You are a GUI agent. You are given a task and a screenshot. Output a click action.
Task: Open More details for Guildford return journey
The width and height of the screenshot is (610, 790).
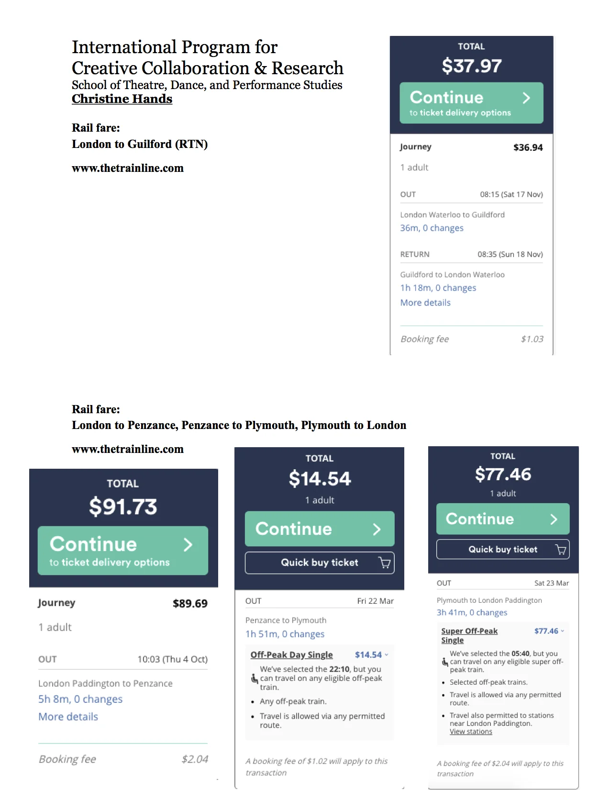coord(425,303)
